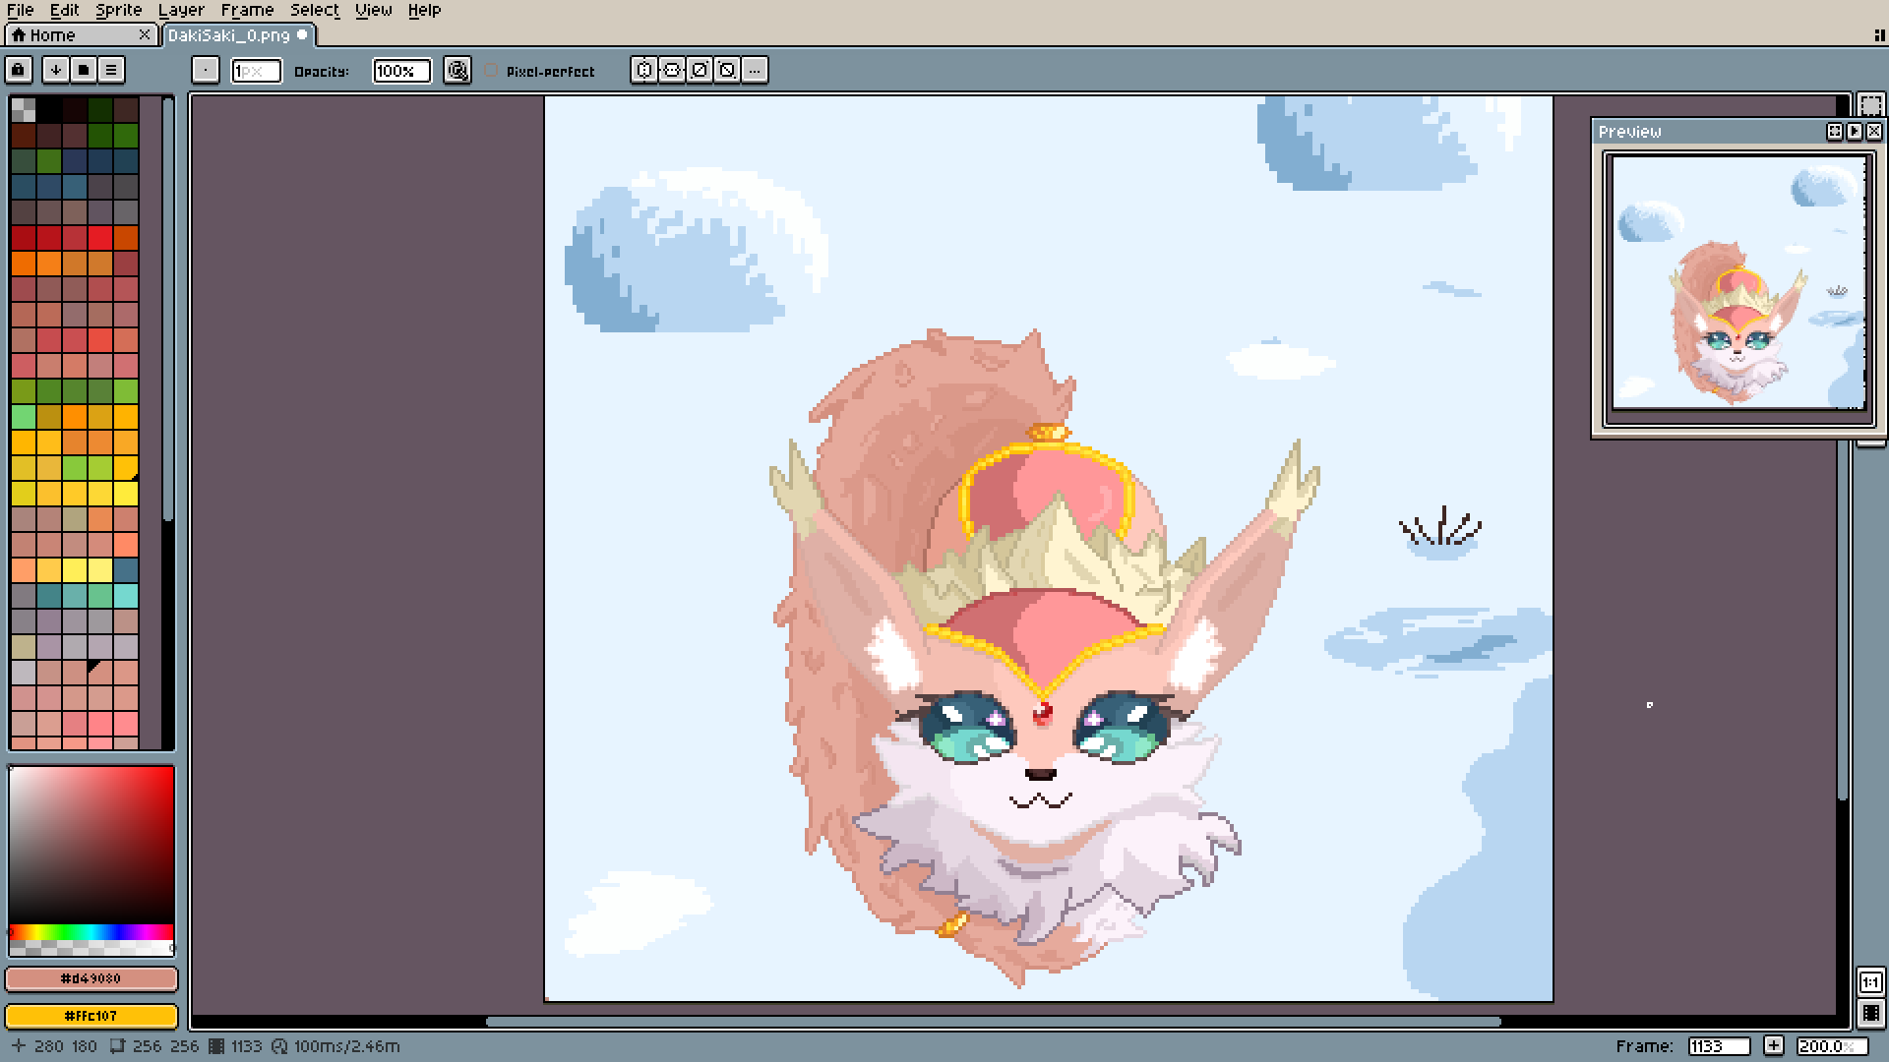The width and height of the screenshot is (1889, 1062).
Task: Click the sort palette arrow button
Action: pos(56,70)
